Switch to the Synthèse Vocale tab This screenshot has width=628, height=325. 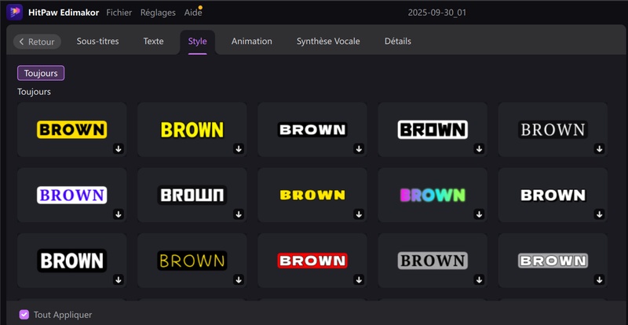pyautogui.click(x=328, y=41)
